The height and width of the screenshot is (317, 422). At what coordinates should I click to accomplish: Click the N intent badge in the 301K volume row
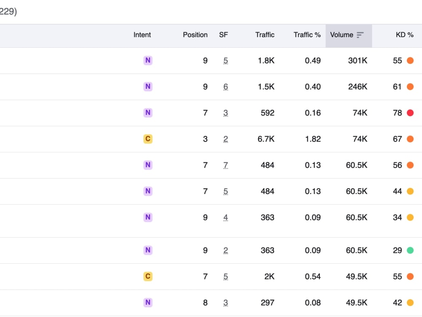pos(148,60)
